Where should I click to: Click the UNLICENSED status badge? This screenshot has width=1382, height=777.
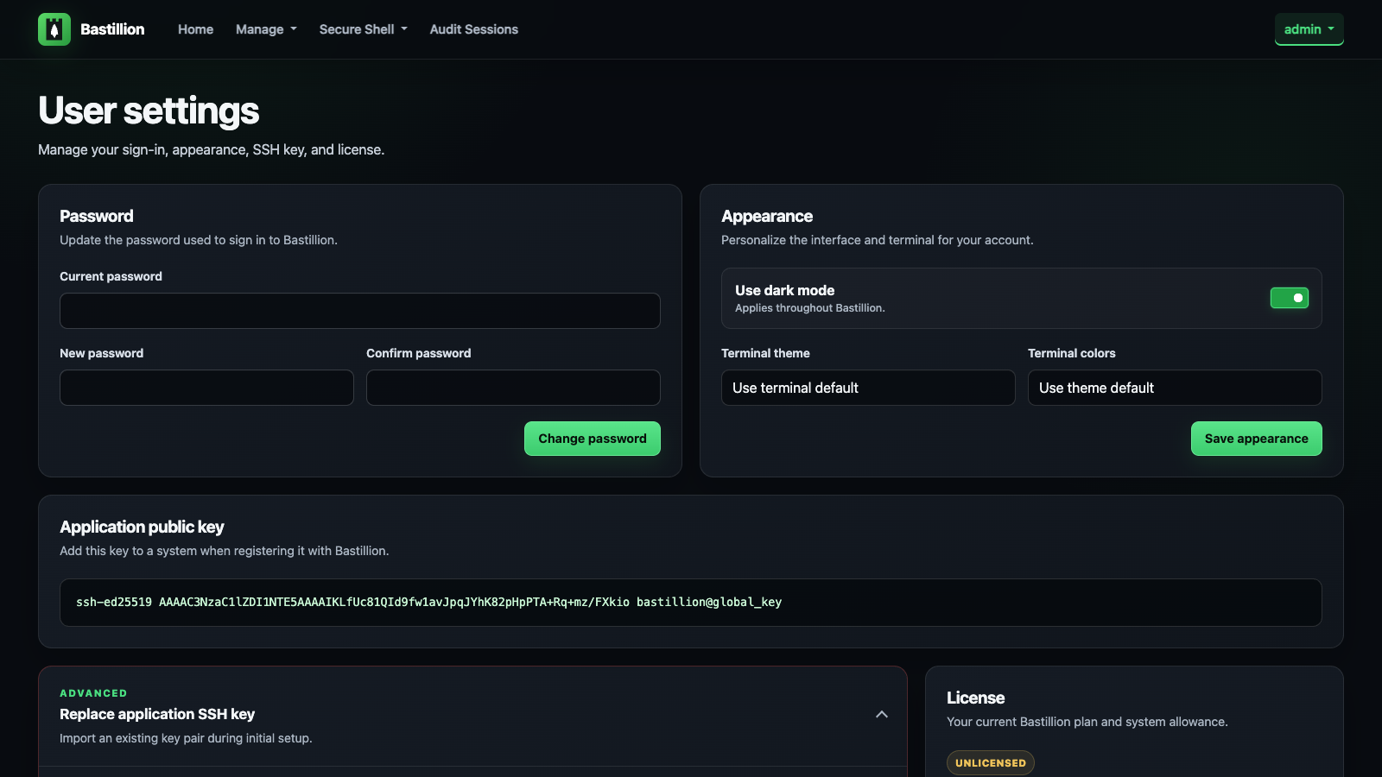(x=990, y=763)
